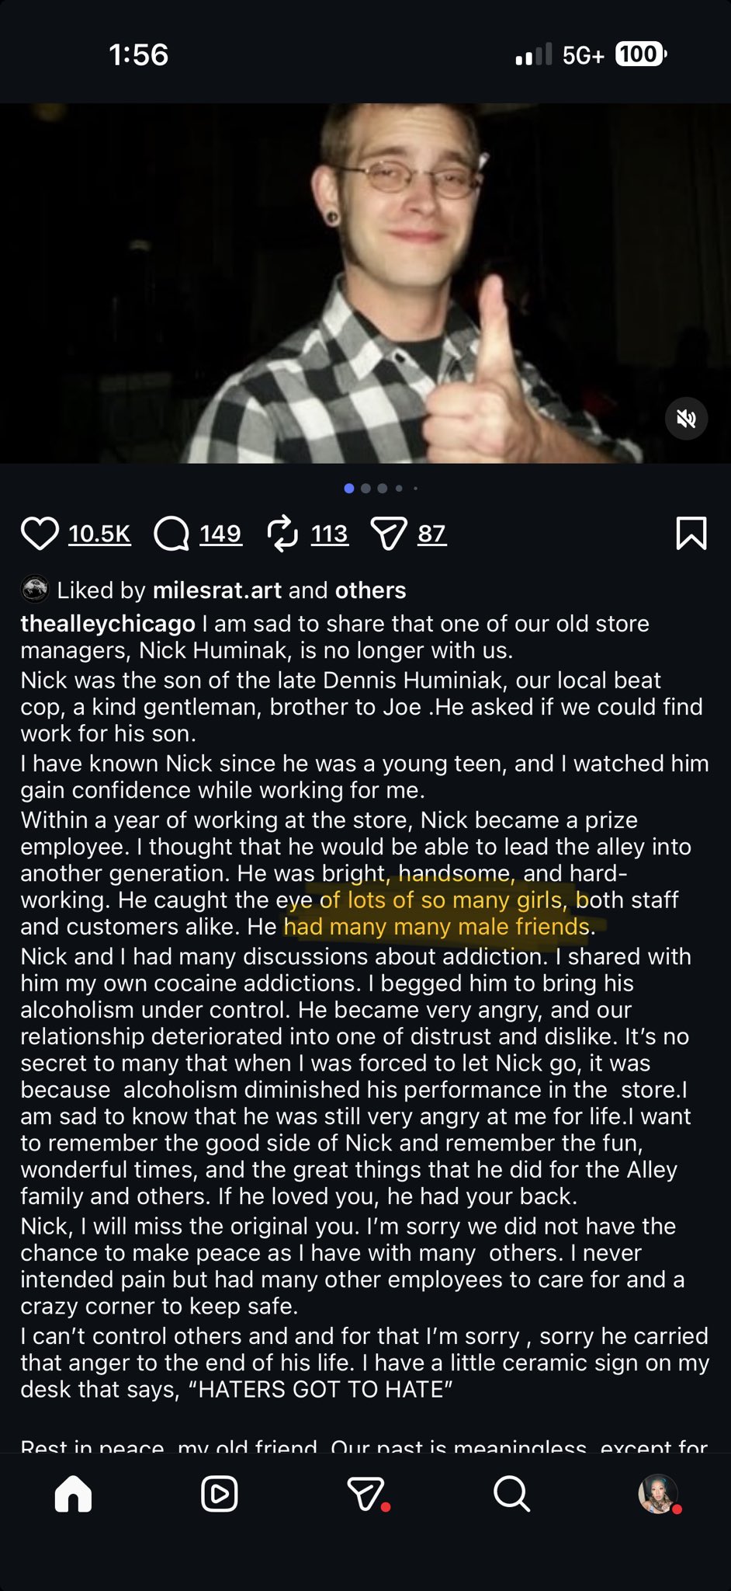The height and width of the screenshot is (1591, 731).
Task: View others who liked the post
Action: [x=370, y=590]
